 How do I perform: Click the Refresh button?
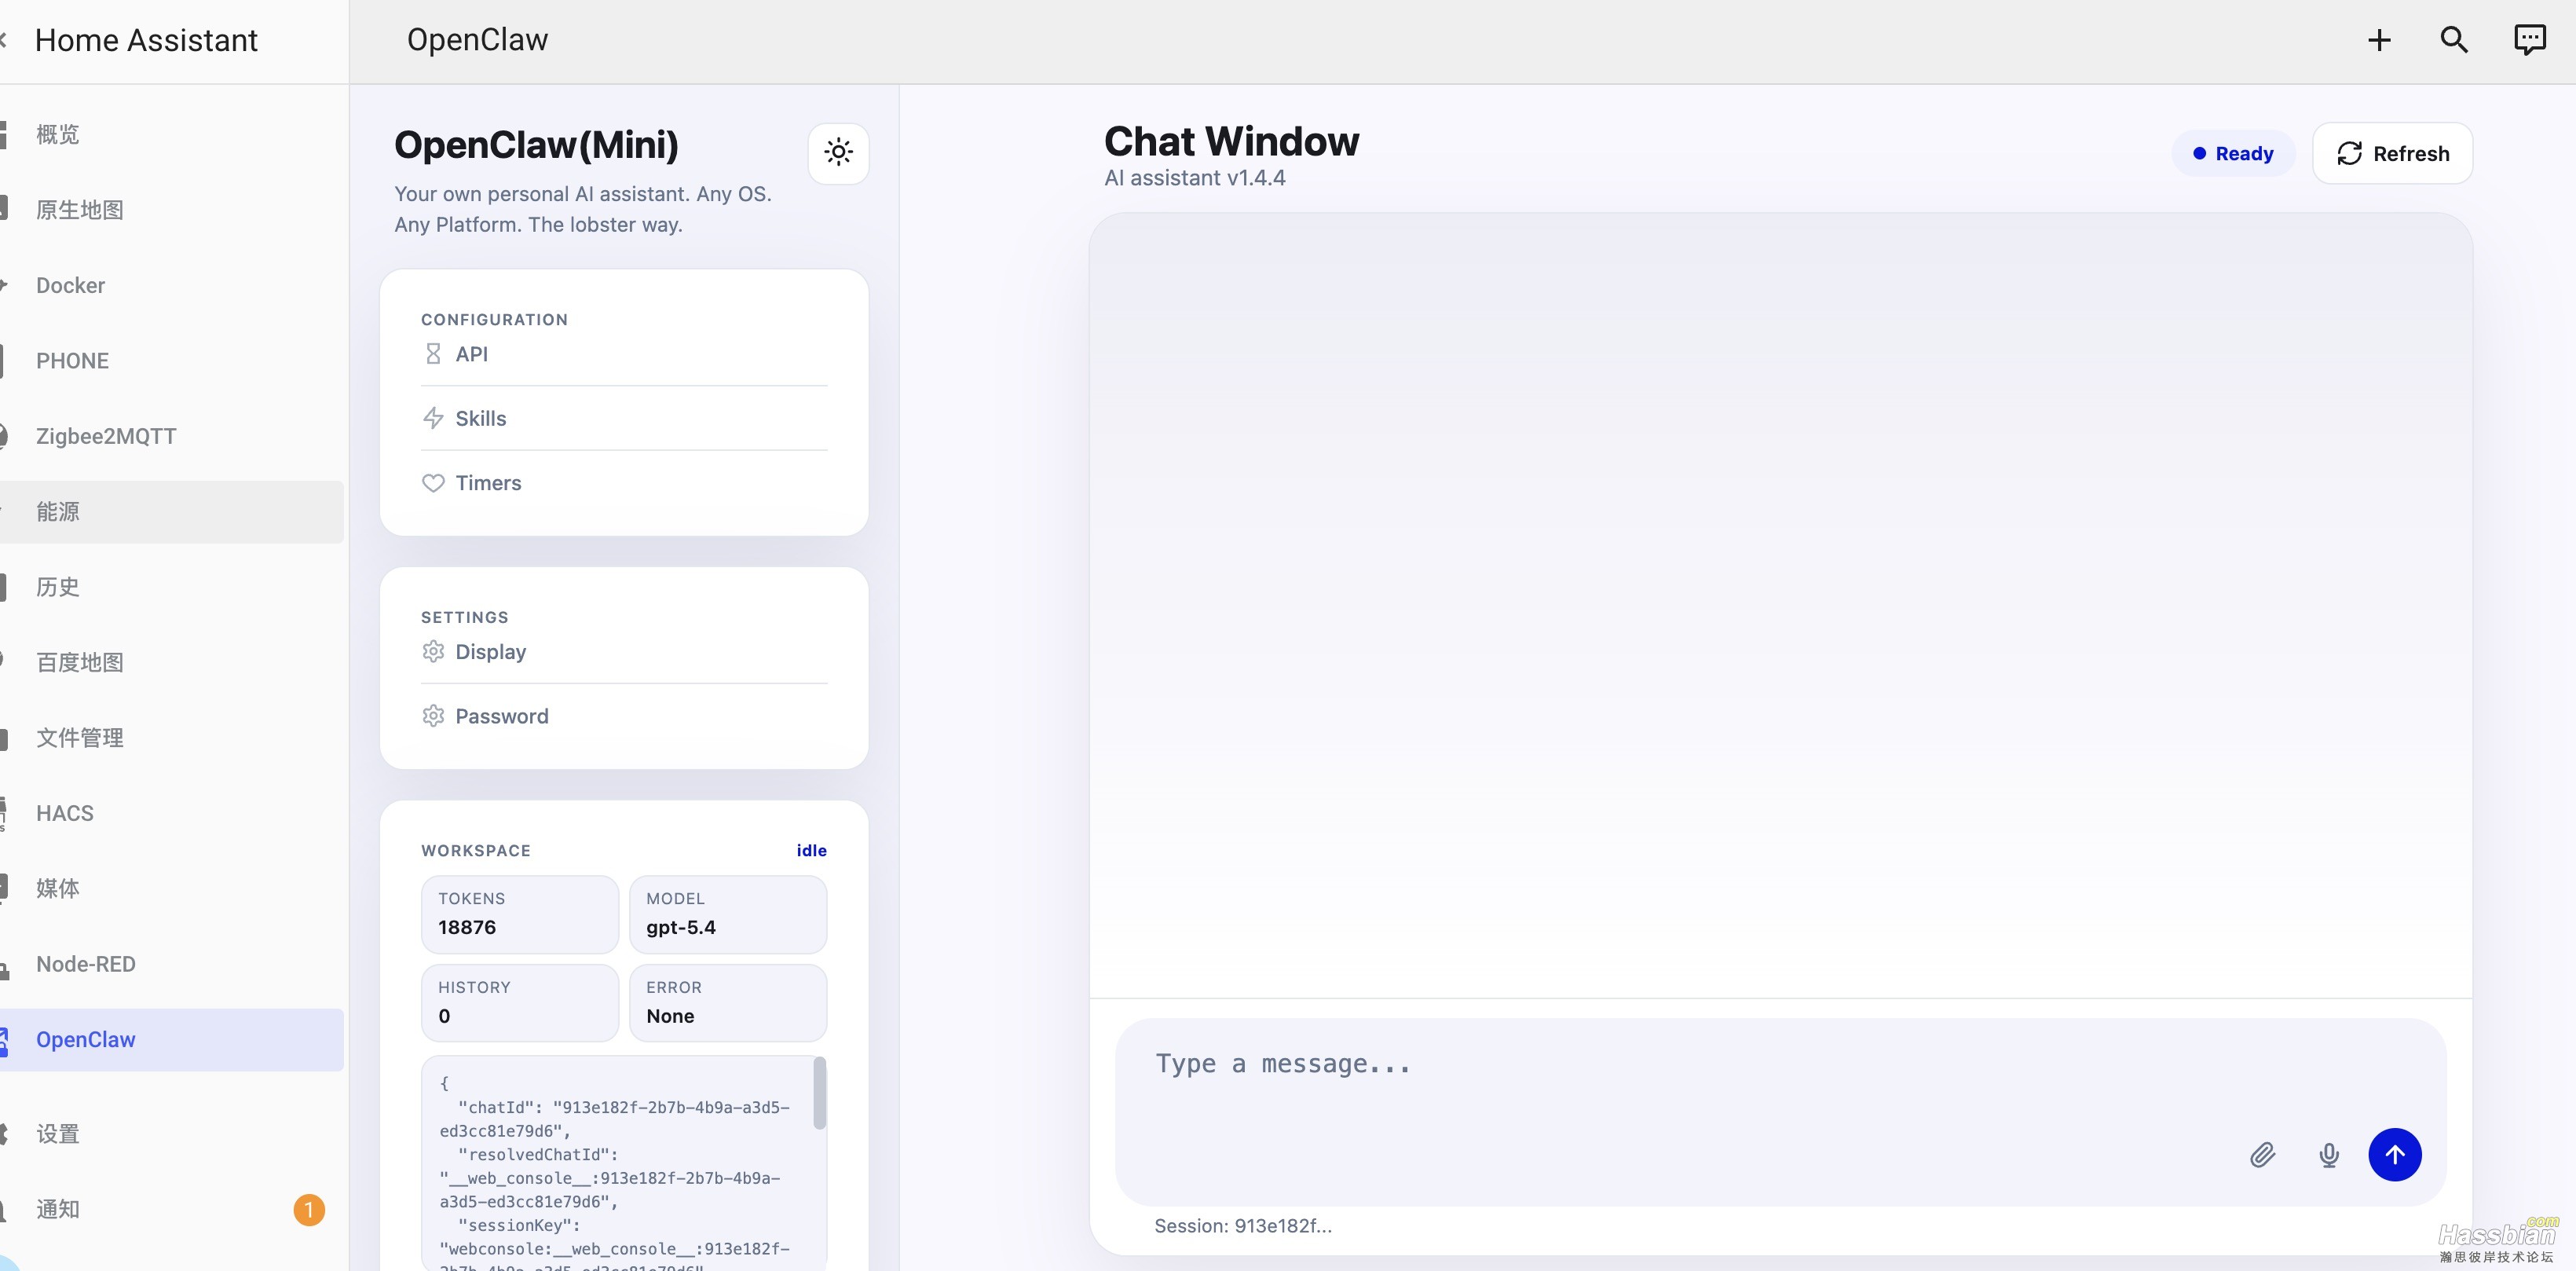pos(2392,153)
